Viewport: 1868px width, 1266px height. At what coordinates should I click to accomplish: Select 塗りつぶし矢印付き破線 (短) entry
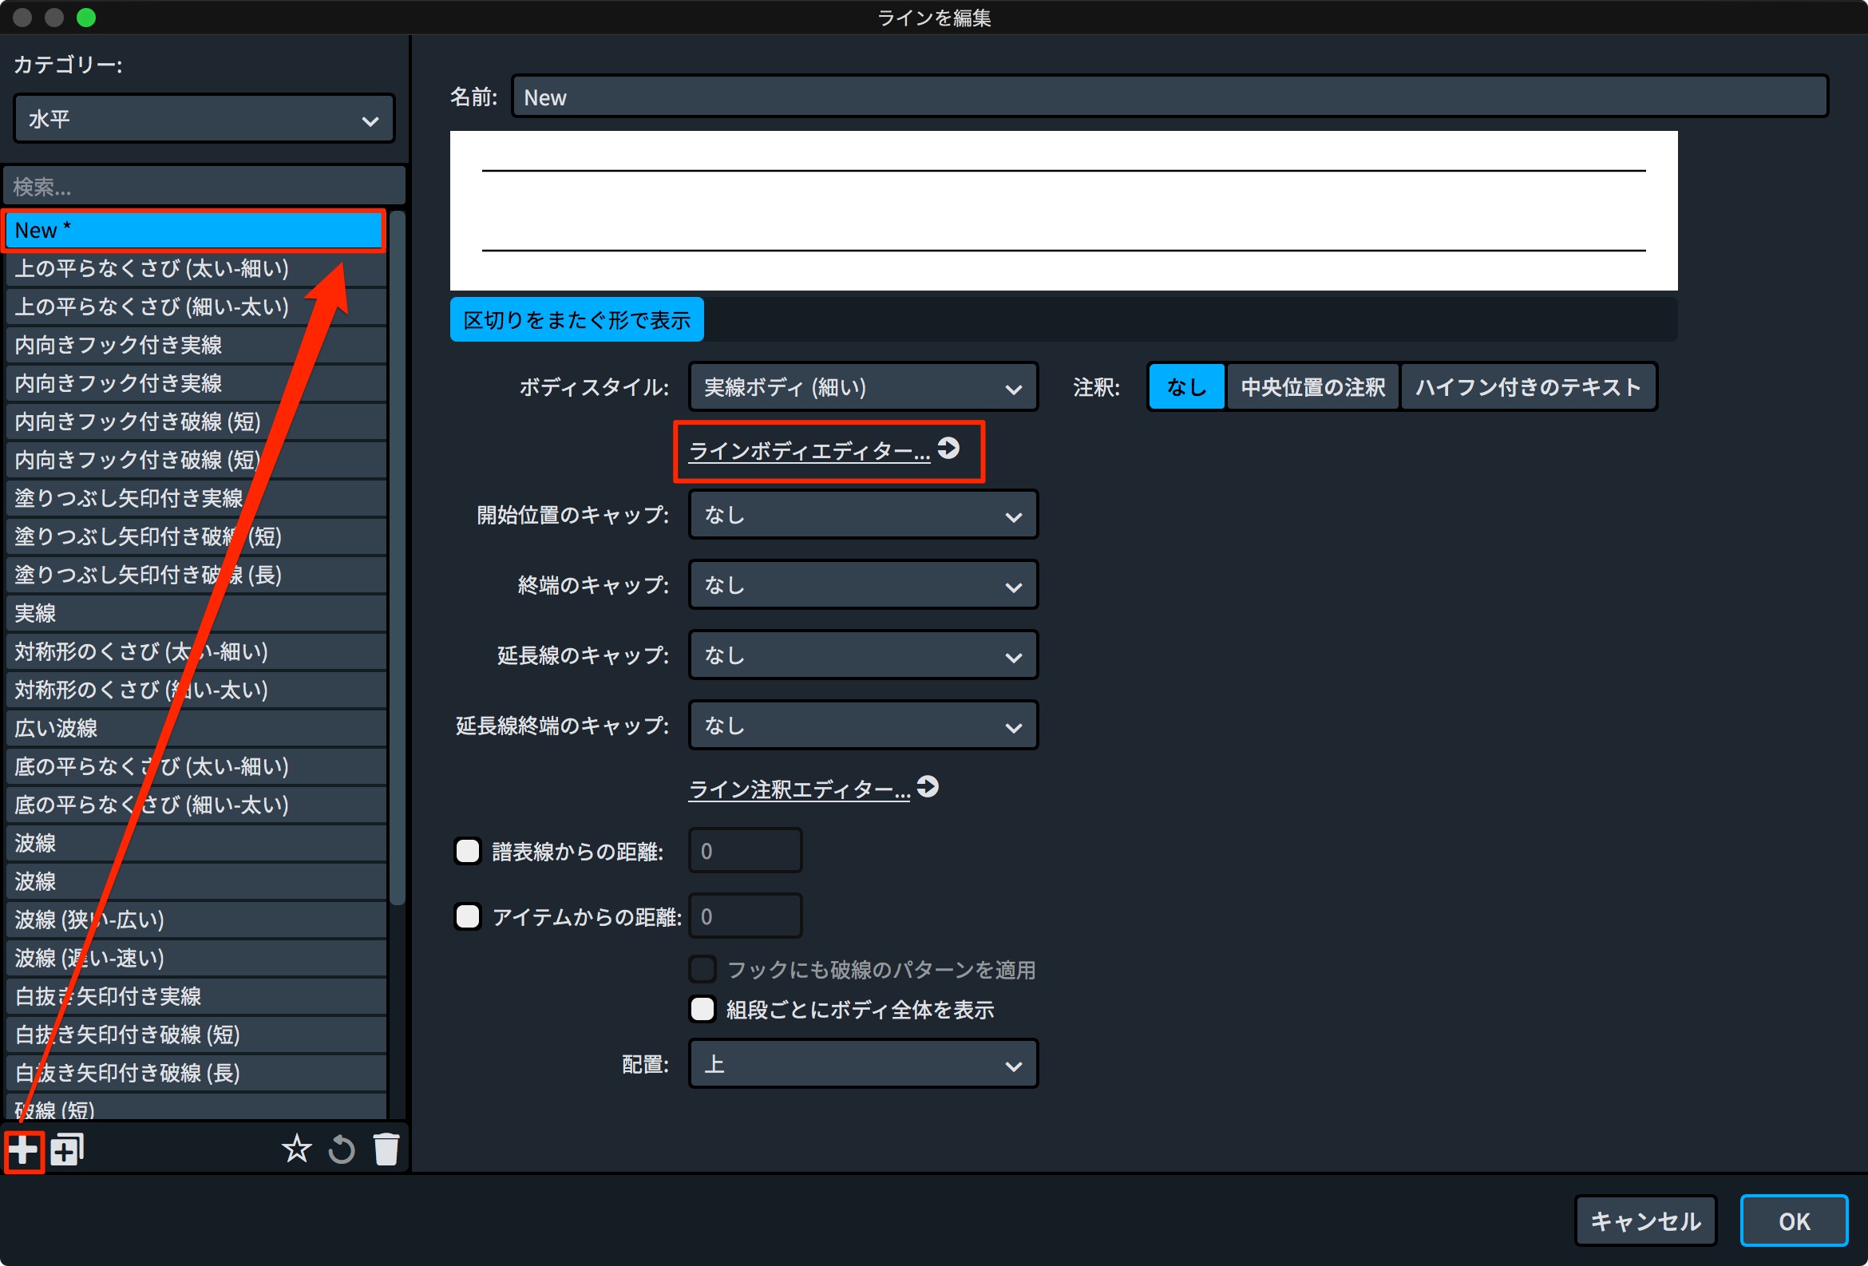click(x=196, y=537)
